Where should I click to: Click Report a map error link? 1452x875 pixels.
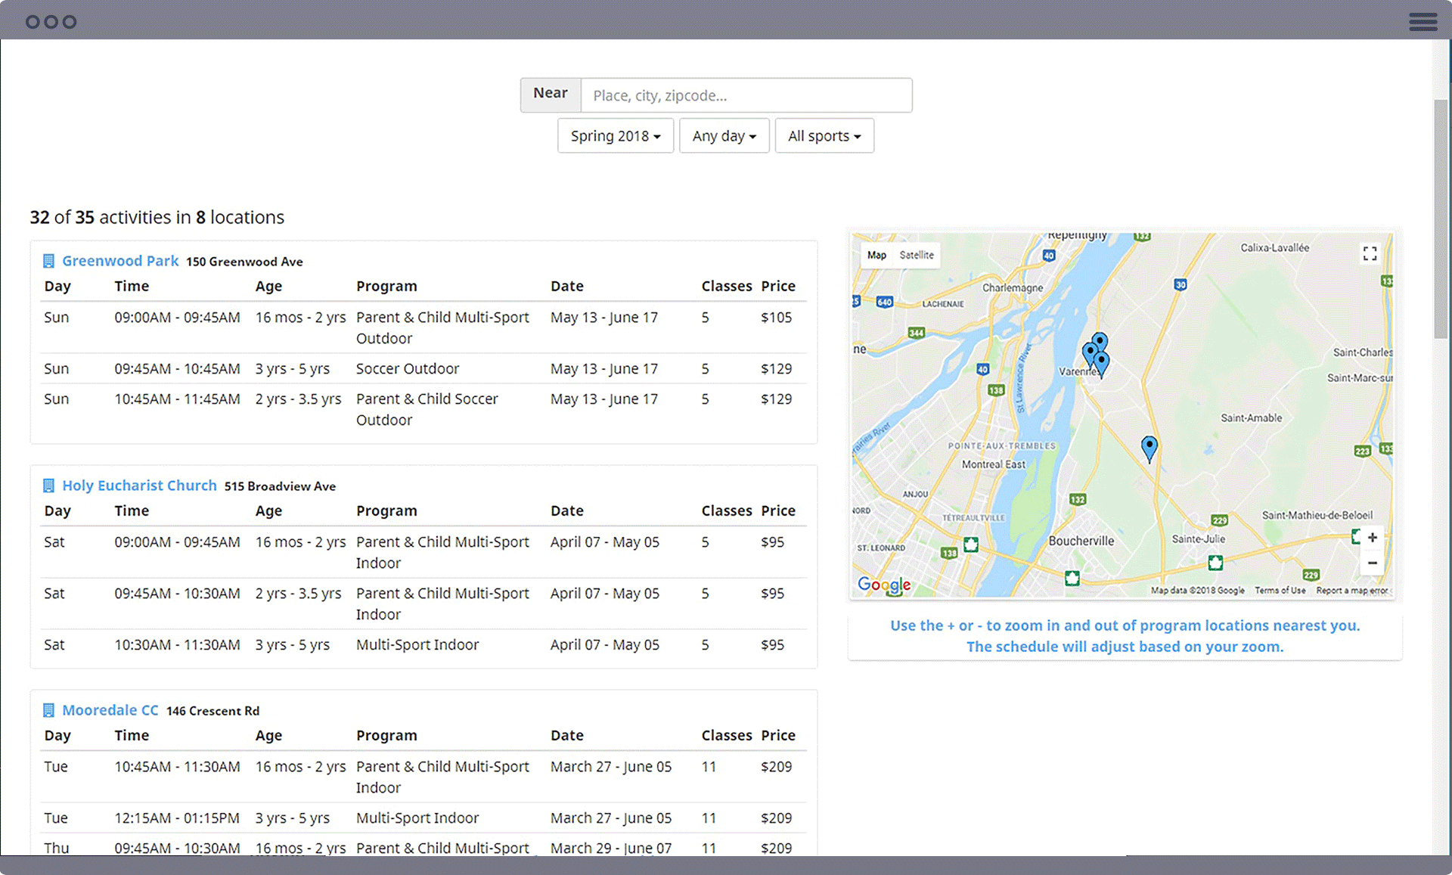point(1351,591)
